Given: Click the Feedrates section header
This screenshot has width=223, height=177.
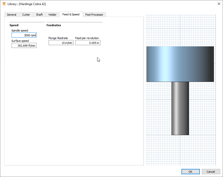Looking at the screenshot, I should pyautogui.click(x=54, y=25).
